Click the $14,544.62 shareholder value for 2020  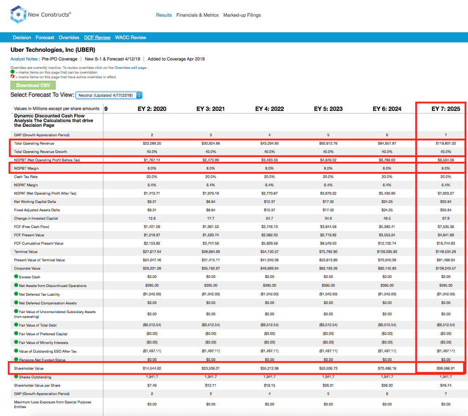(x=152, y=369)
